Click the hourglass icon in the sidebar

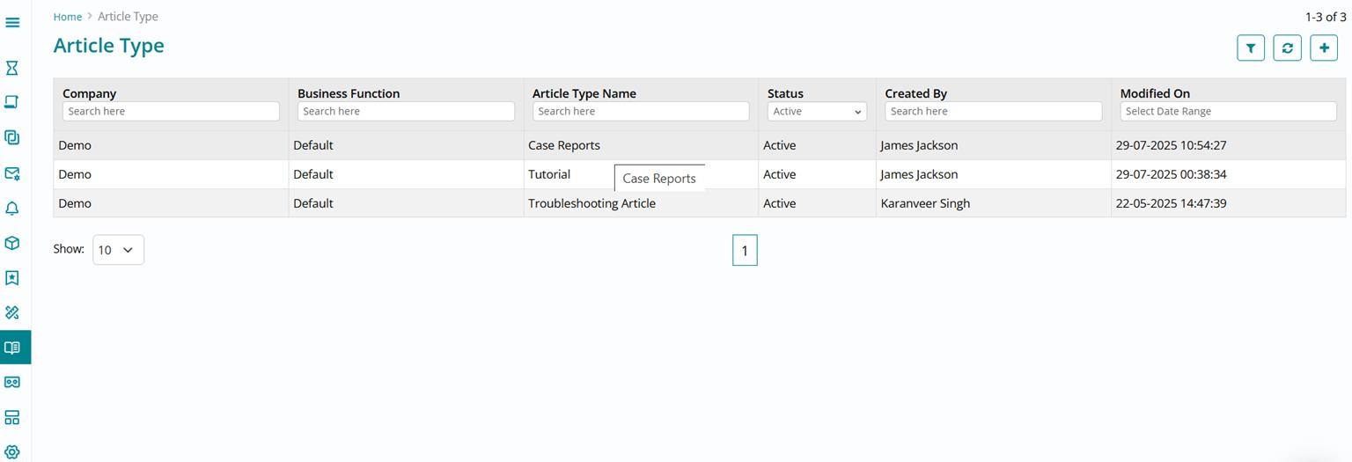pyautogui.click(x=12, y=68)
